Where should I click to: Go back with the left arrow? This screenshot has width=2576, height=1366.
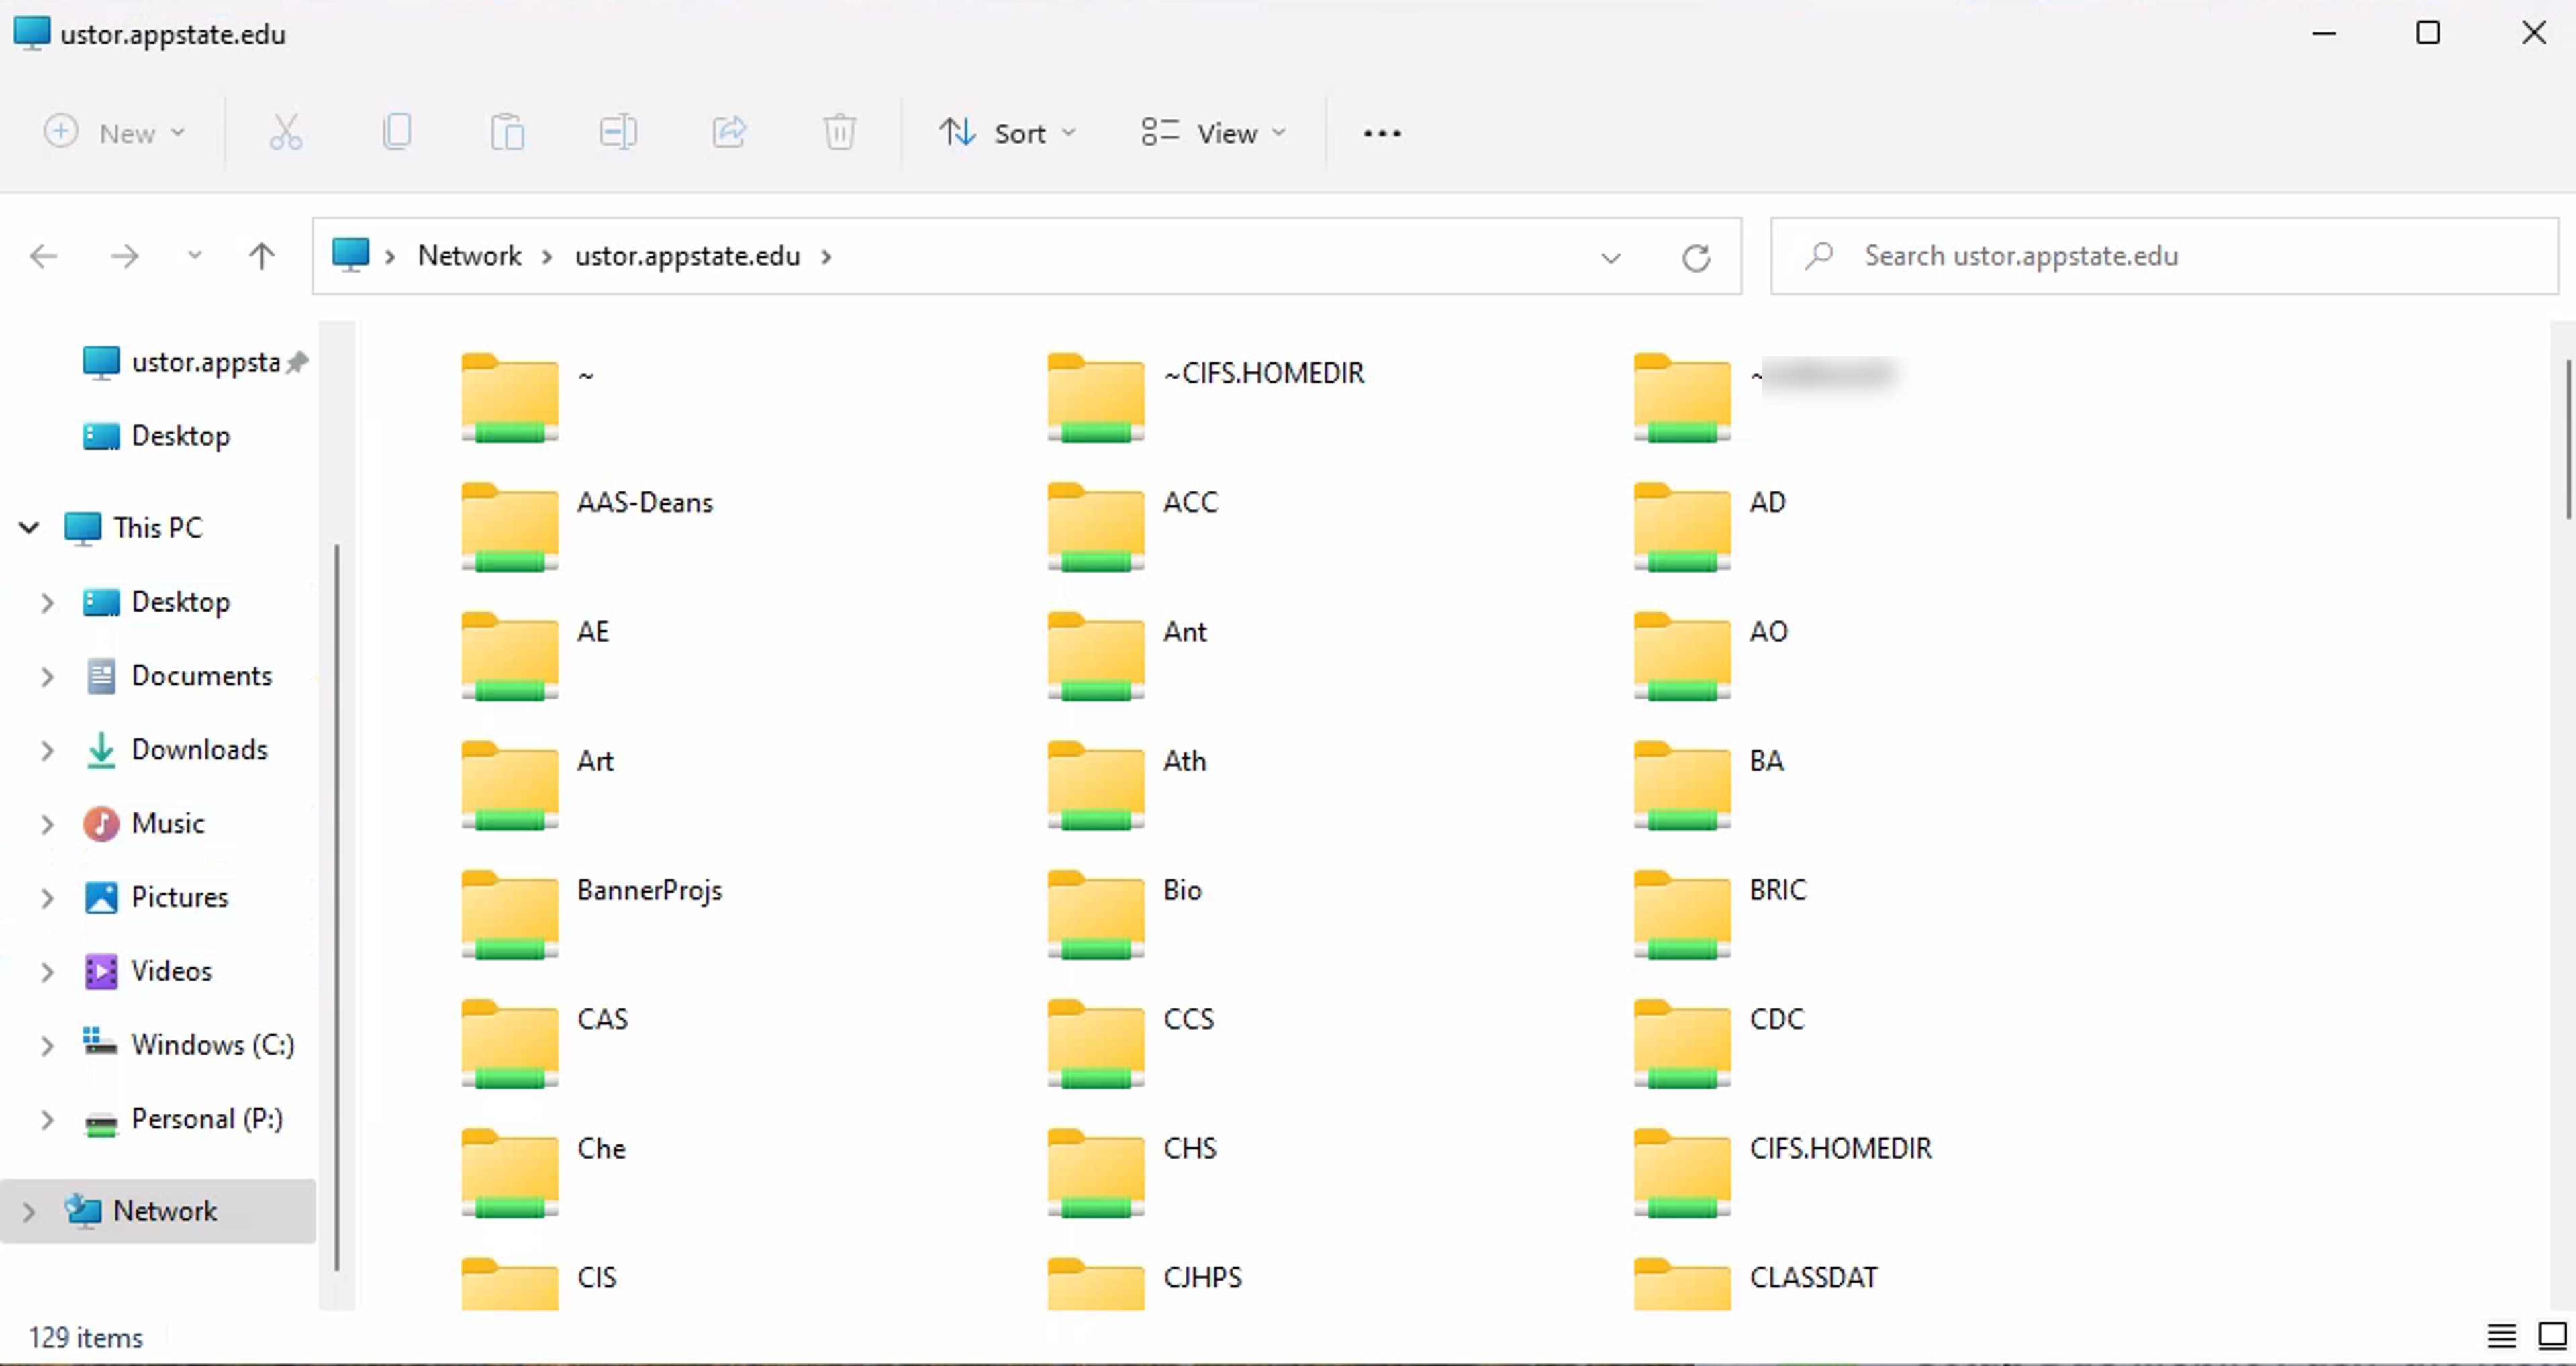43,257
